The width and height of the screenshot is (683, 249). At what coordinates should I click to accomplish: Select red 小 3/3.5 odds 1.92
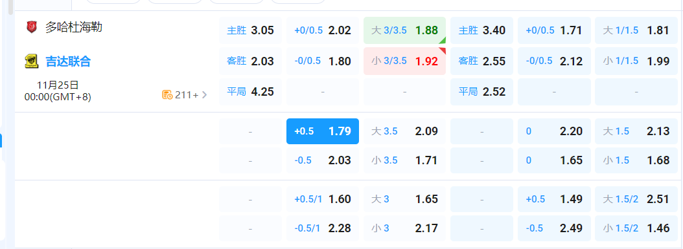point(404,61)
